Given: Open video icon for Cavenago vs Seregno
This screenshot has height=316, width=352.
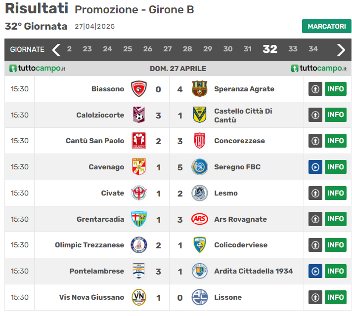Looking at the screenshot, I should pos(315,167).
